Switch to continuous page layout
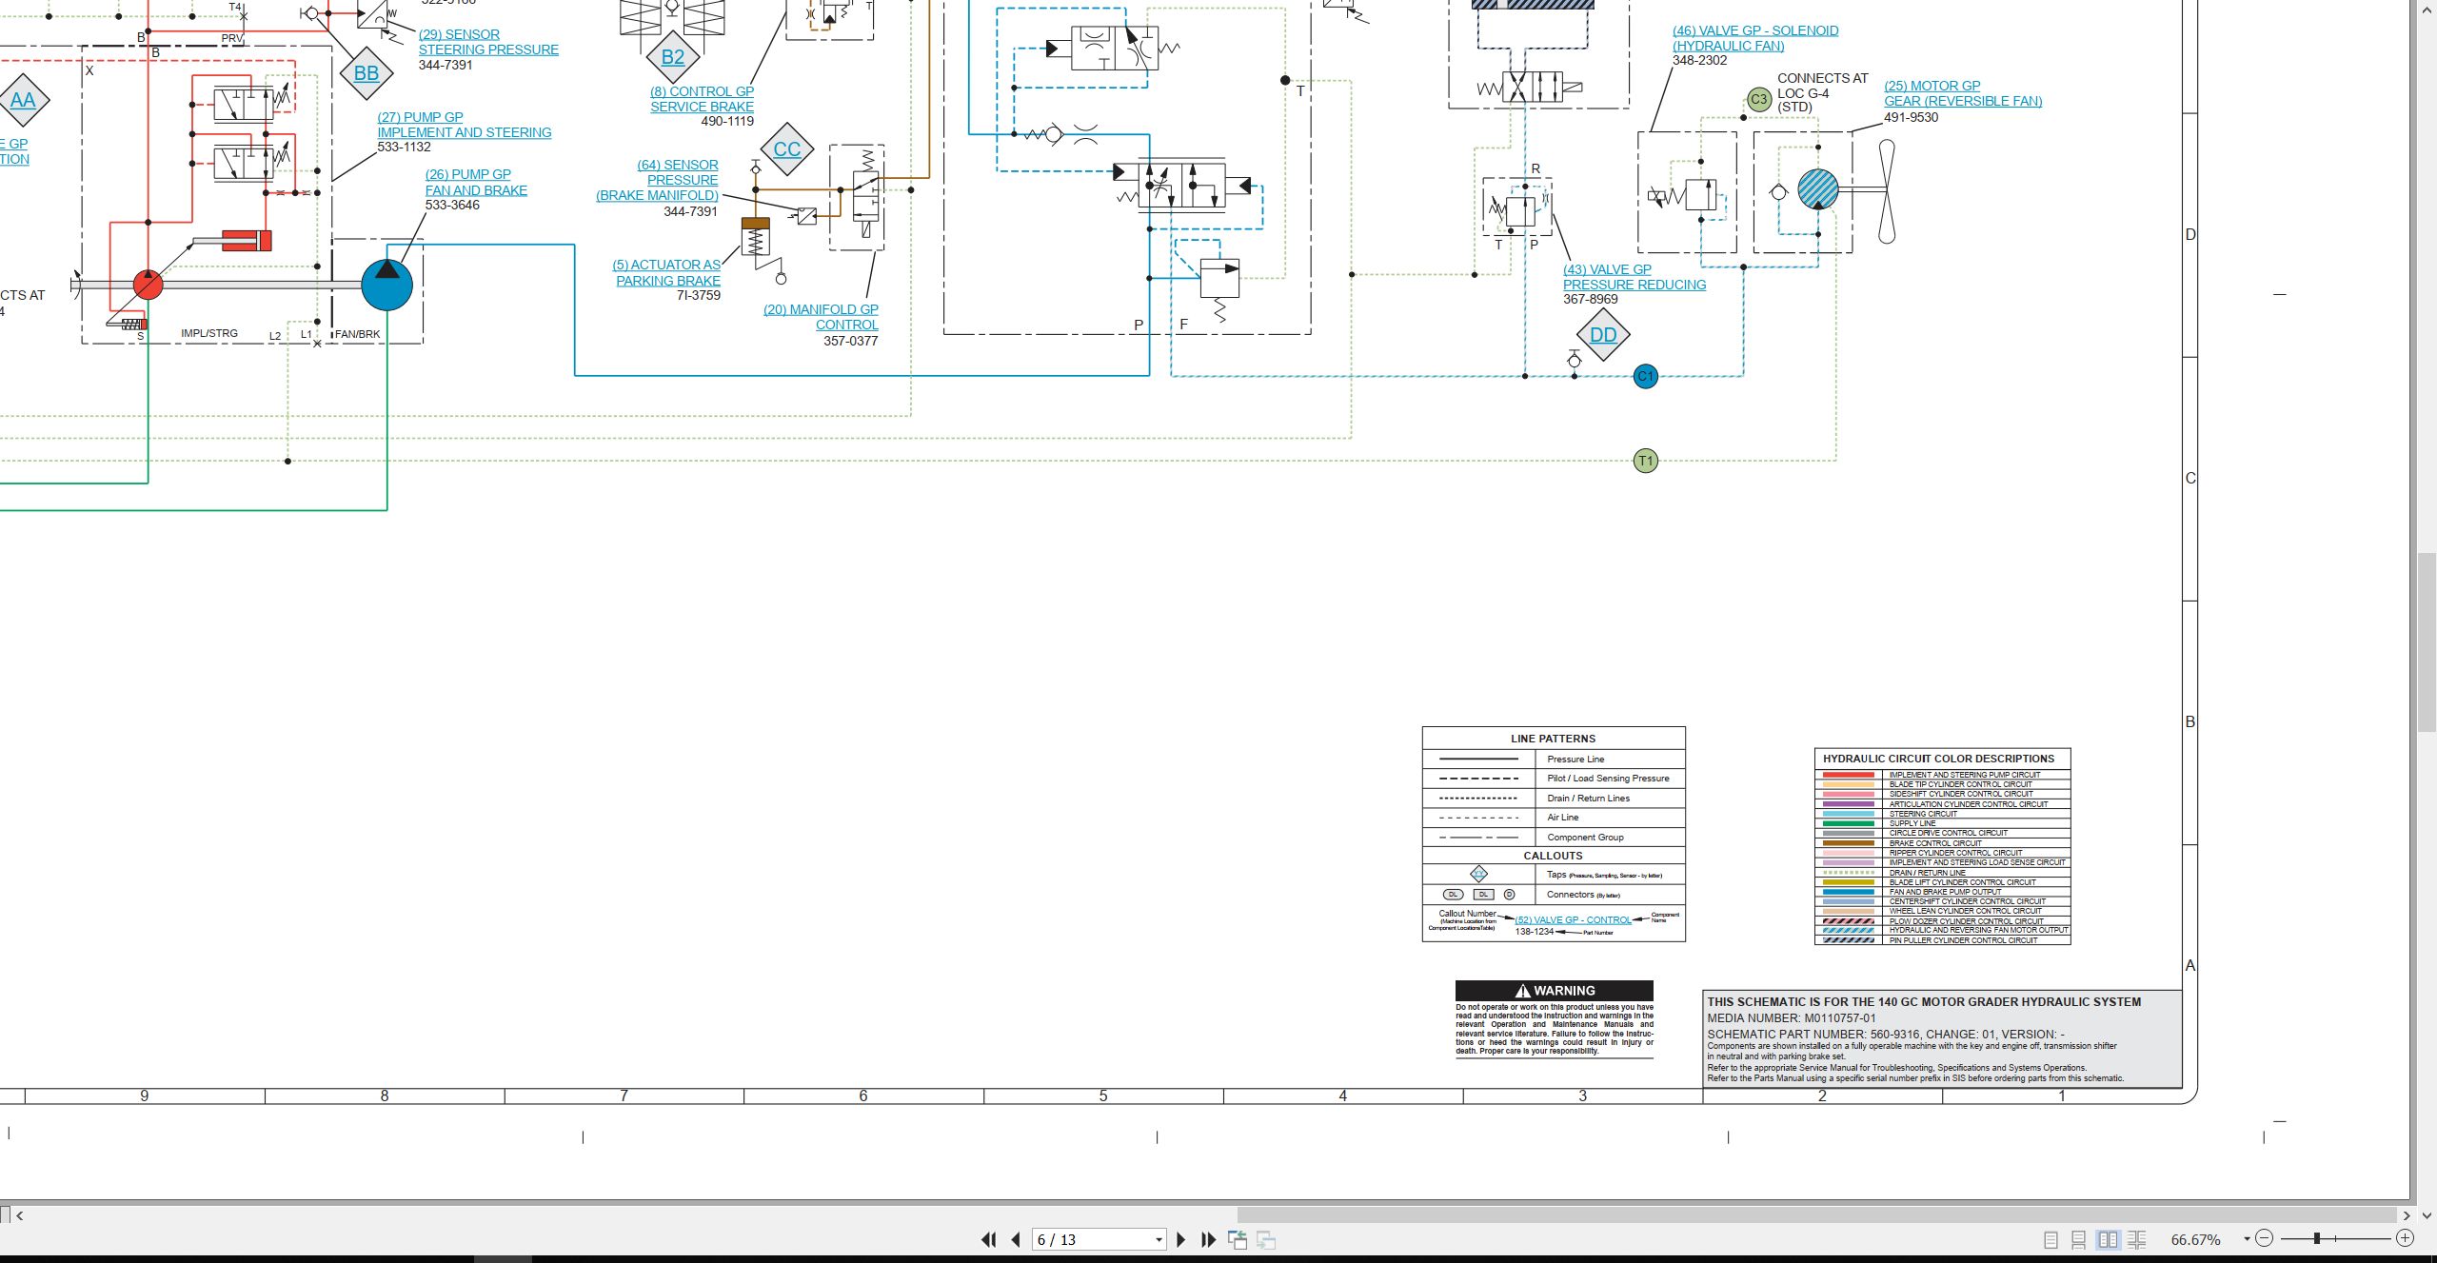The height and width of the screenshot is (1263, 2437). (2079, 1239)
